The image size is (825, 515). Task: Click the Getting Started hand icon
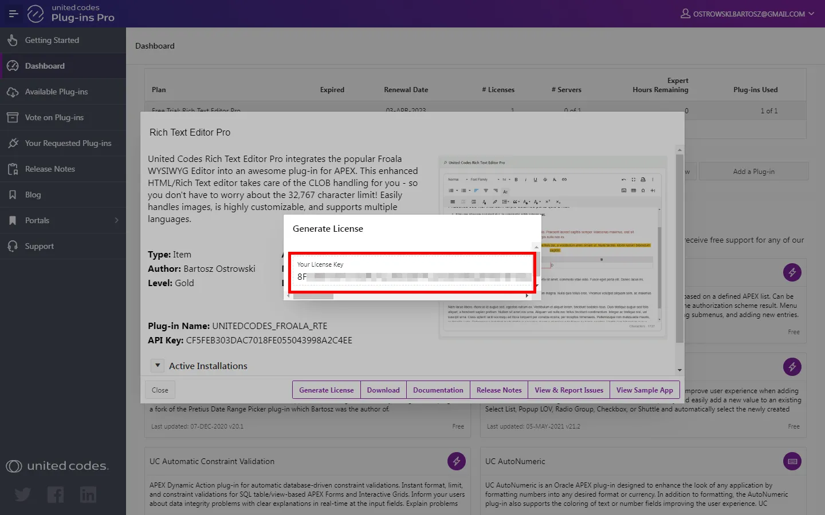(x=13, y=40)
